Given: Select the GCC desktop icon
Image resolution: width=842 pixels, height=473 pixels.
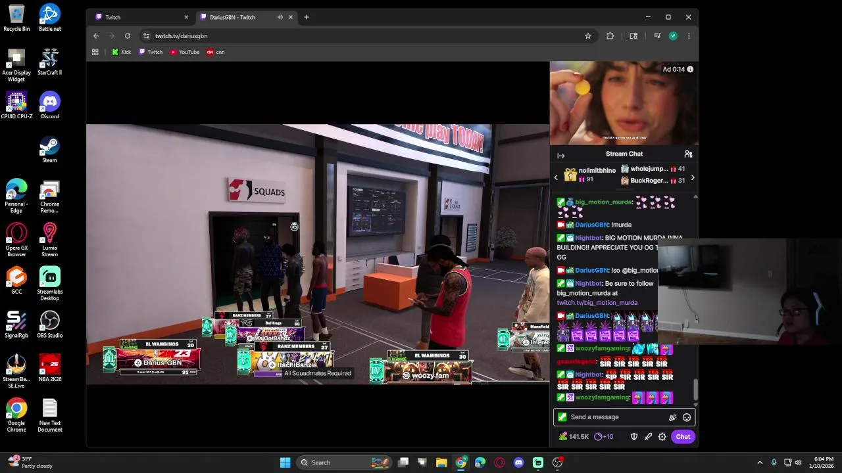Looking at the screenshot, I should point(16,281).
